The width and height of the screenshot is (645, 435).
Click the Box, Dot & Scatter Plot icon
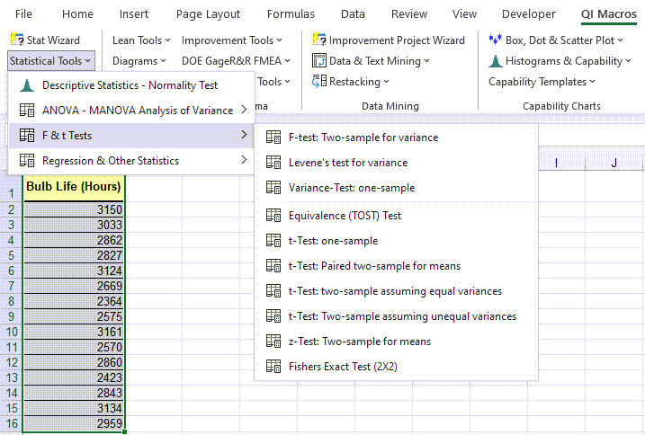496,40
